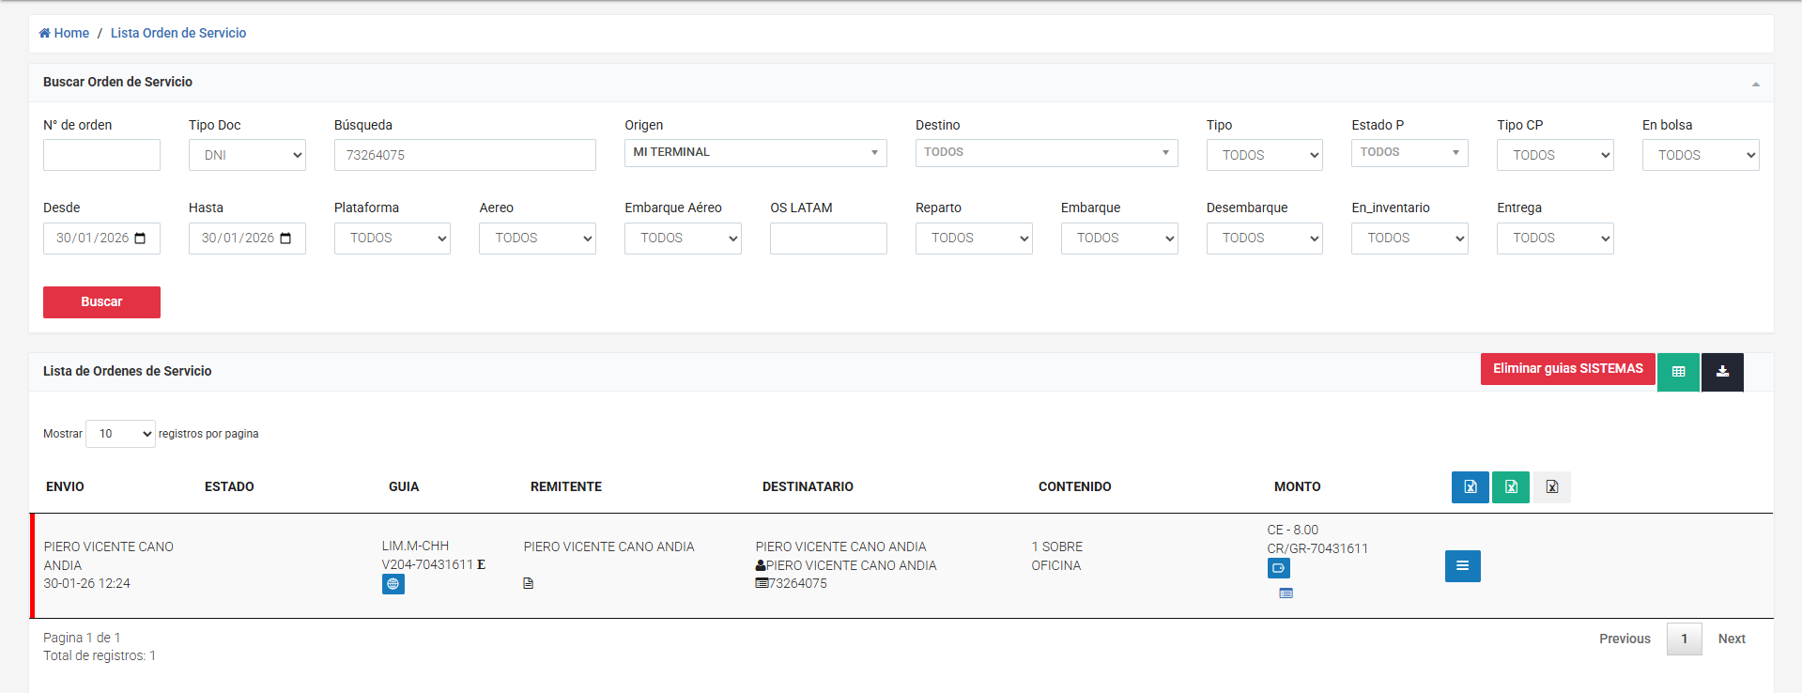Screen dimensions: 1802x693
Task: Open the Origen MI TERMINAL dropdown
Action: [755, 152]
